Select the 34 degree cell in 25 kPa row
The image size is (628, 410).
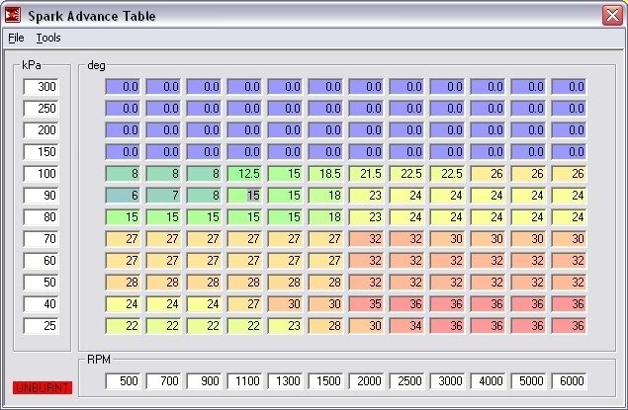point(406,326)
